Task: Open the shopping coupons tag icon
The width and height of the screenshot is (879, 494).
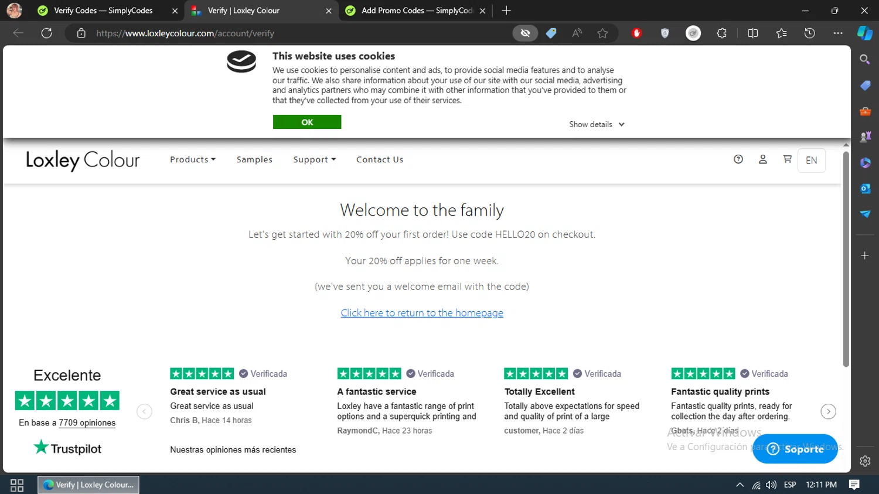Action: (x=551, y=33)
